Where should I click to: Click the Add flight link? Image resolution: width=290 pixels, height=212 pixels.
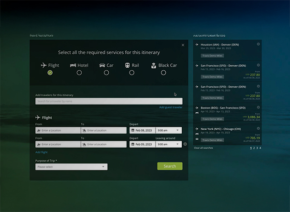coord(42,152)
